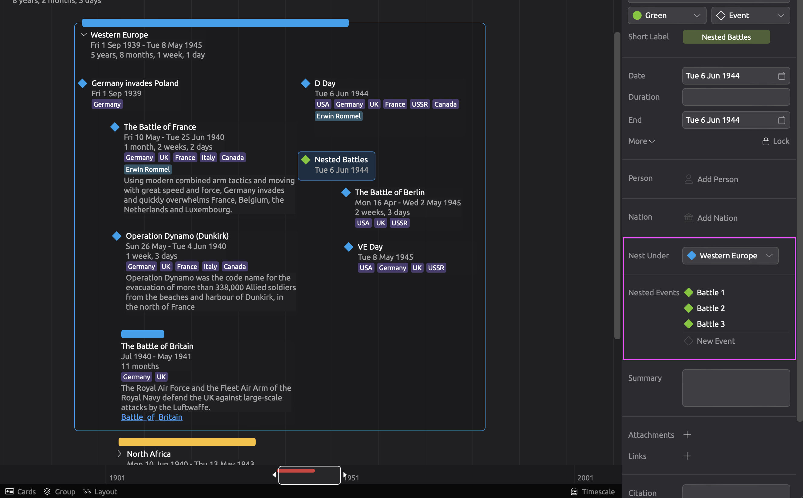Viewport: 803px width, 498px height.
Task: Open the Nest Under Western Europe dropdown
Action: coord(730,256)
